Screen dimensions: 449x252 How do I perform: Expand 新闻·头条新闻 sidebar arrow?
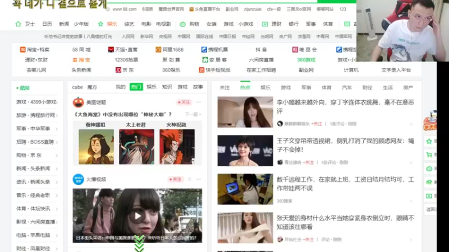pos(57,169)
